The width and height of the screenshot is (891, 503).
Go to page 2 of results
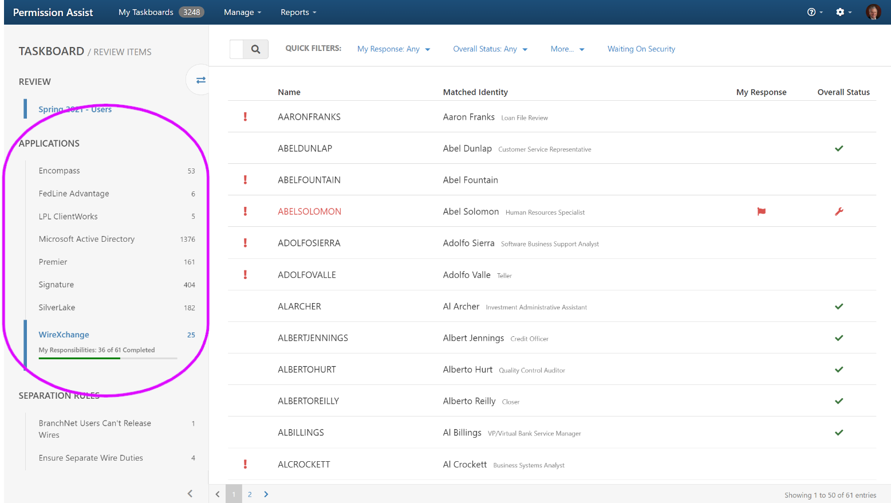(250, 494)
